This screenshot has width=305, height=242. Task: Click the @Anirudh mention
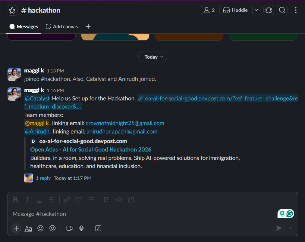37,131
